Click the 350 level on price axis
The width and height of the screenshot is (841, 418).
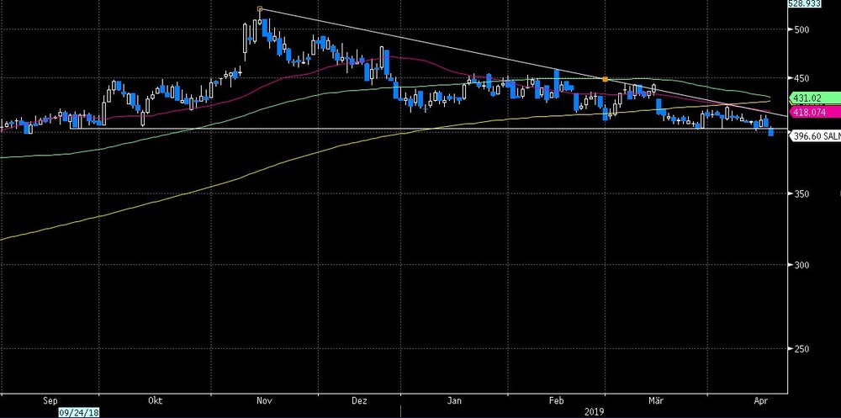(801, 193)
